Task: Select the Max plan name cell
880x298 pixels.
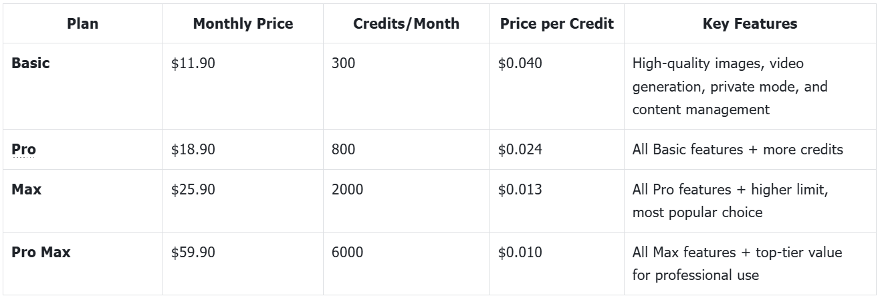Action: pyautogui.click(x=26, y=189)
